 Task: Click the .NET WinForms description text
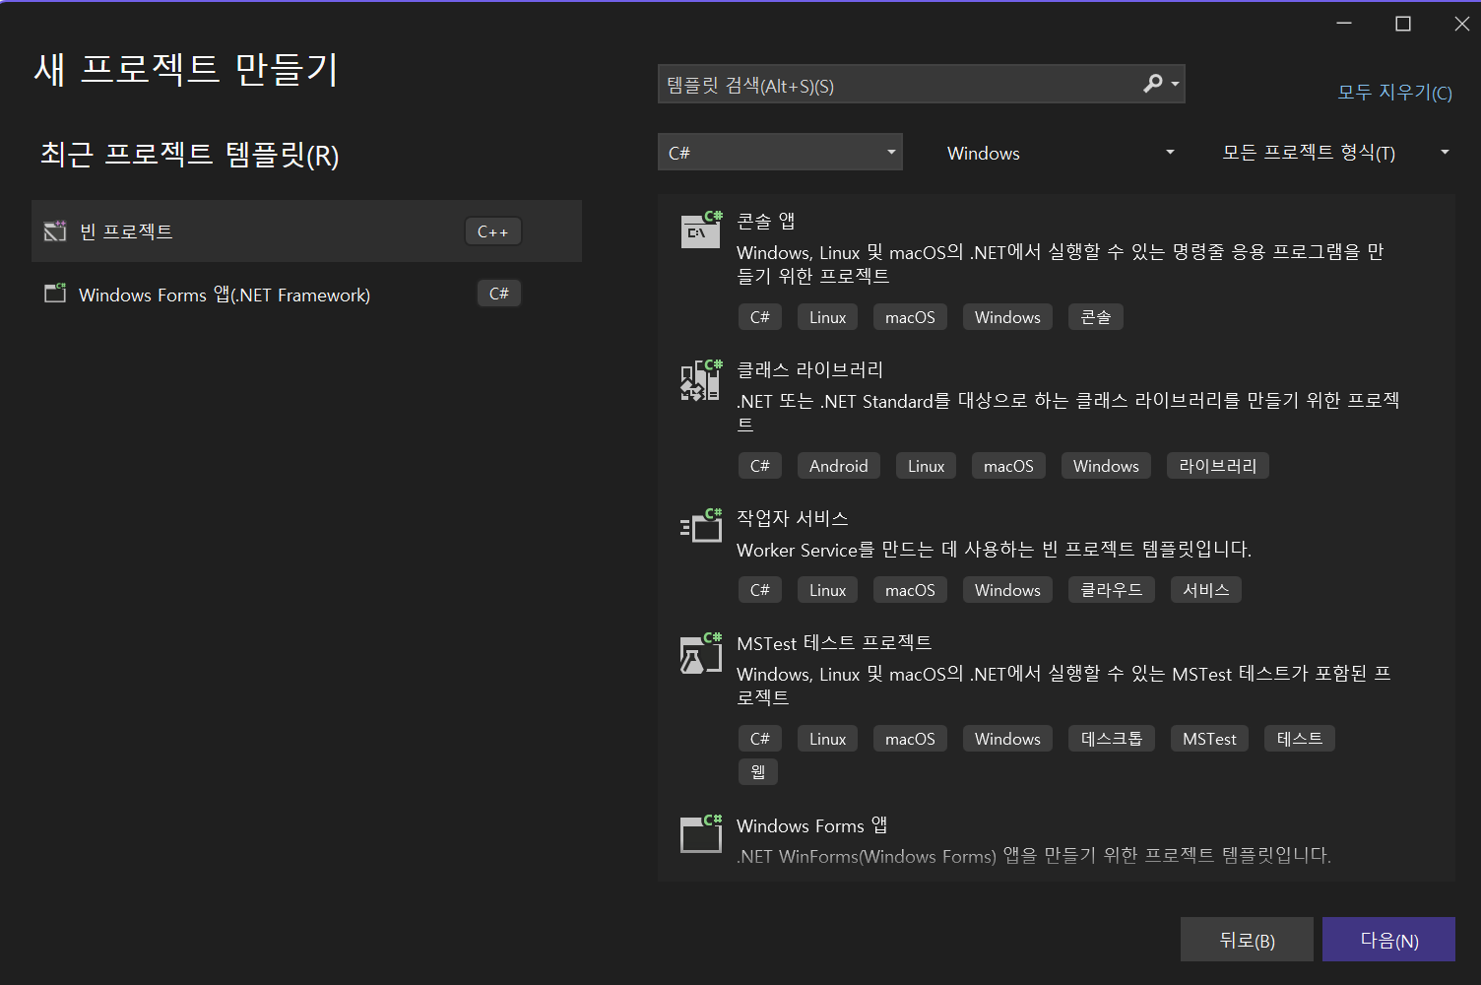tap(1034, 856)
